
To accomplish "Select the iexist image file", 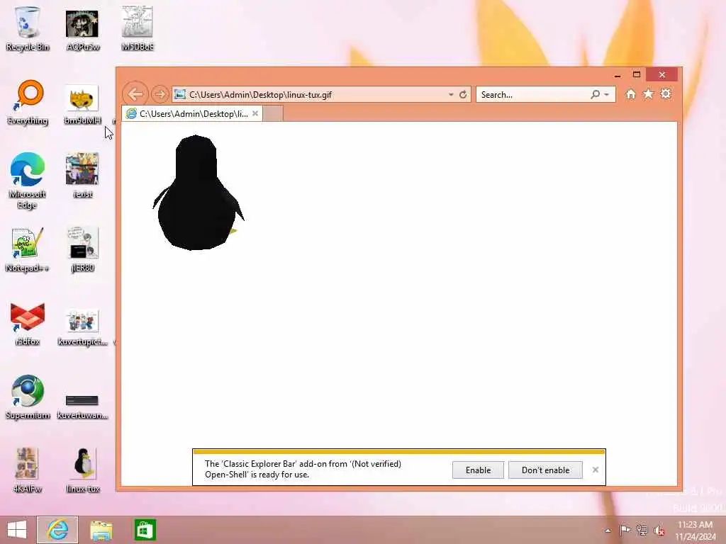I will coord(82,176).
